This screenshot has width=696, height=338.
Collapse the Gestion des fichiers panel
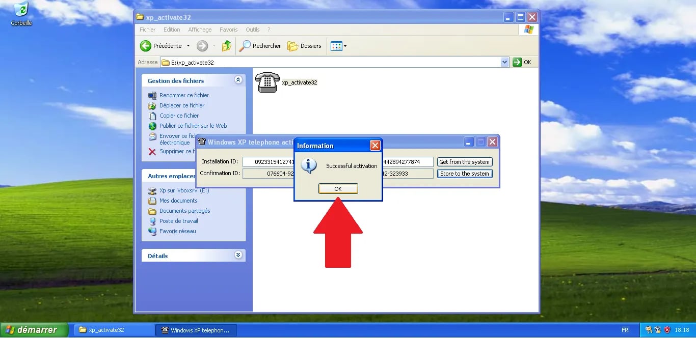coord(238,80)
